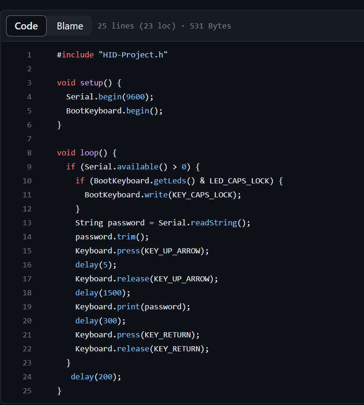Switch to the Blame tab
Viewport: 364px width, 405px height.
69,26
